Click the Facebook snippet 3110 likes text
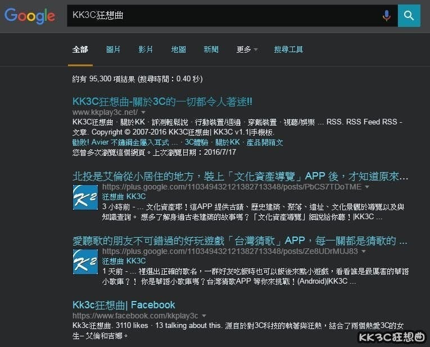 [x=238, y=331]
